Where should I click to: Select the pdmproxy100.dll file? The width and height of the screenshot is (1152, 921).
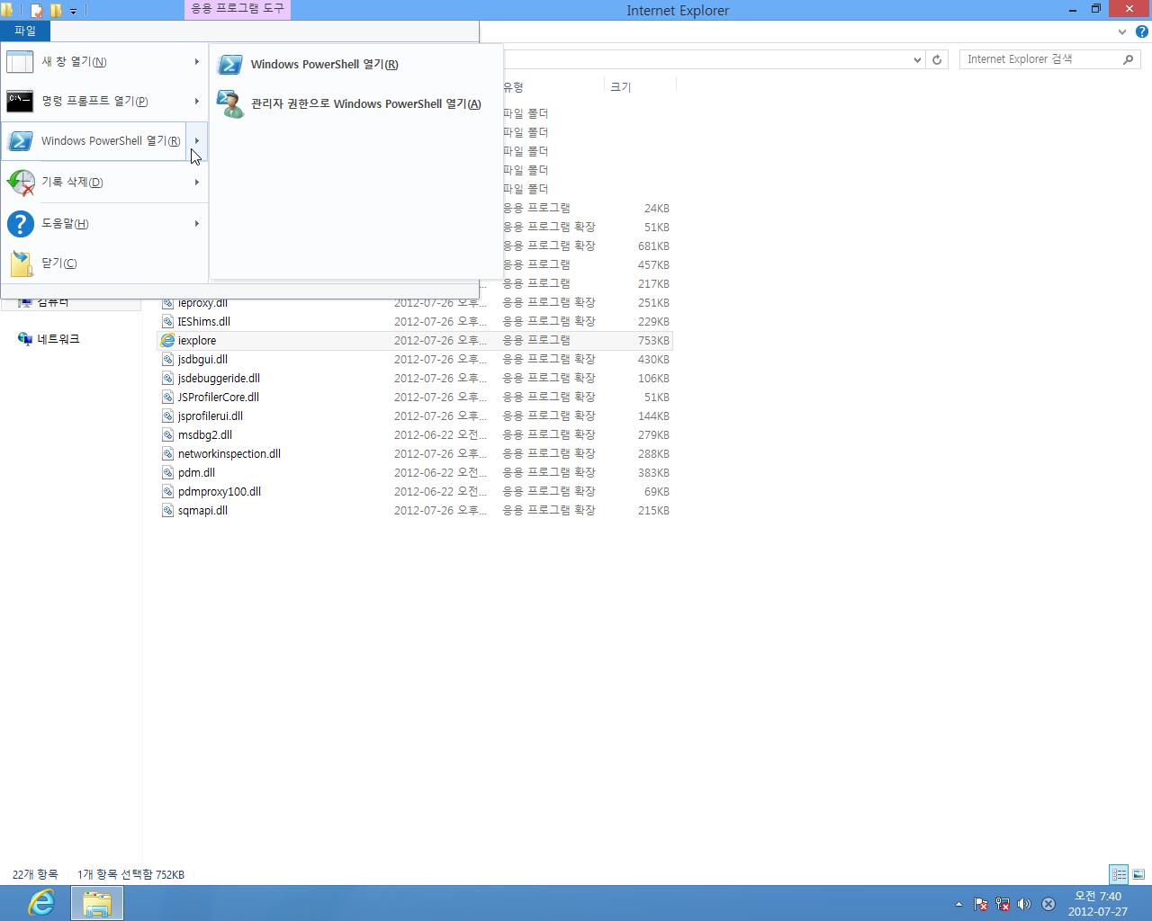[415, 491]
